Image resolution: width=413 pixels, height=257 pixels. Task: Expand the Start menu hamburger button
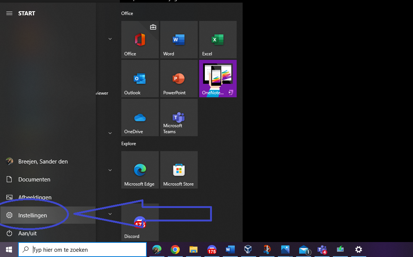pyautogui.click(x=9, y=13)
